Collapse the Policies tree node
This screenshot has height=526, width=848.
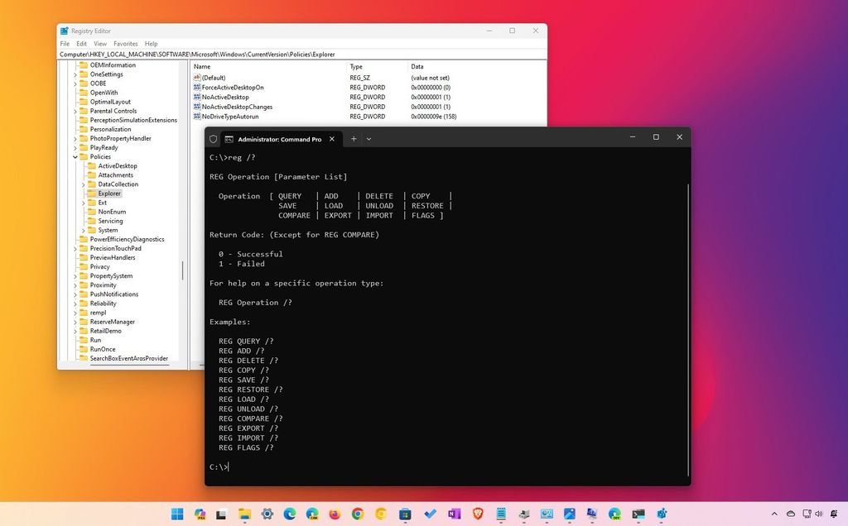[x=75, y=156]
